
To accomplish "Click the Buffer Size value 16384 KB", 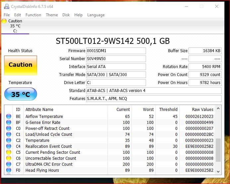I will [205, 51].
